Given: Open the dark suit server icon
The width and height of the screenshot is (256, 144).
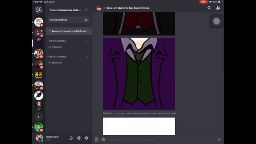Looking at the screenshot, I should [x=39, y=43].
